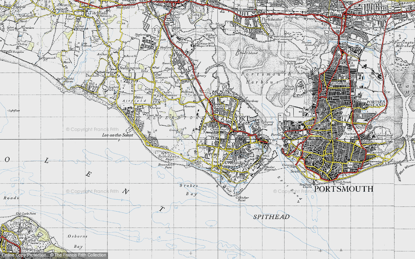Viewport: 415px width, 259px height.
Task: Click the Southsea Castle label
Action: coord(306,186)
